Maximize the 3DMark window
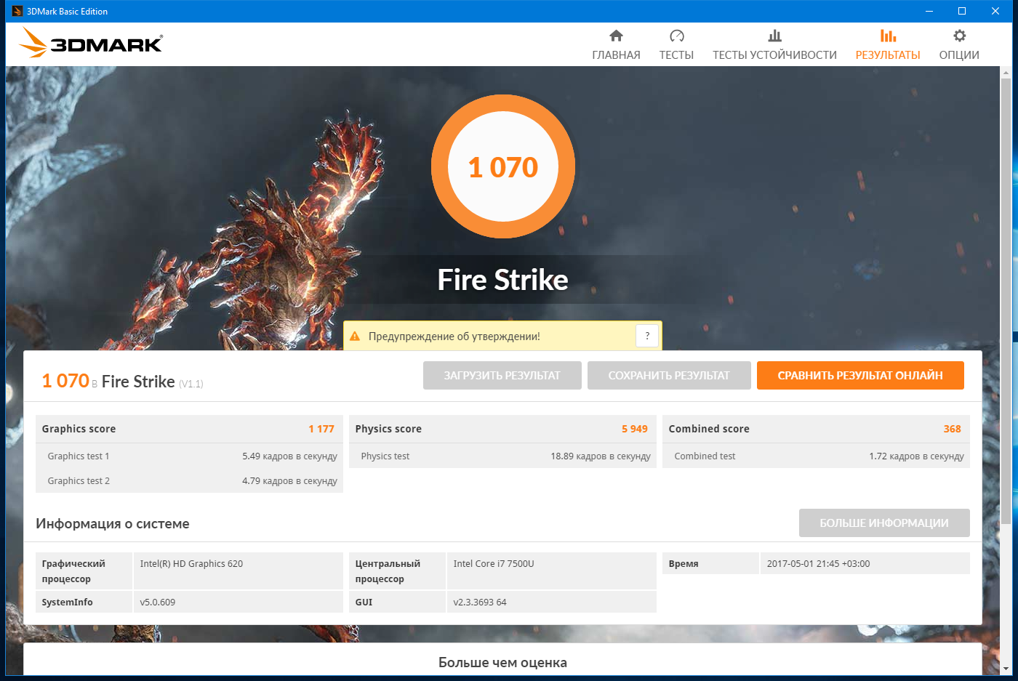1018x681 pixels. (962, 11)
